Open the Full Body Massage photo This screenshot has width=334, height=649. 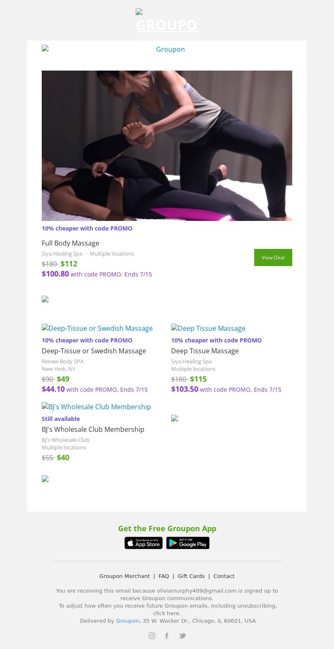click(167, 145)
